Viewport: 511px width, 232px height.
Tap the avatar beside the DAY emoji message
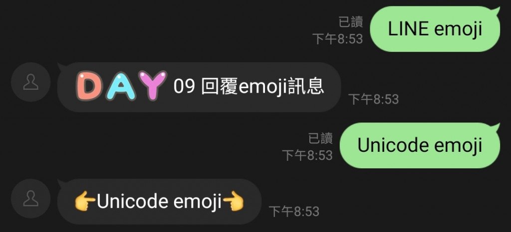[30, 82]
